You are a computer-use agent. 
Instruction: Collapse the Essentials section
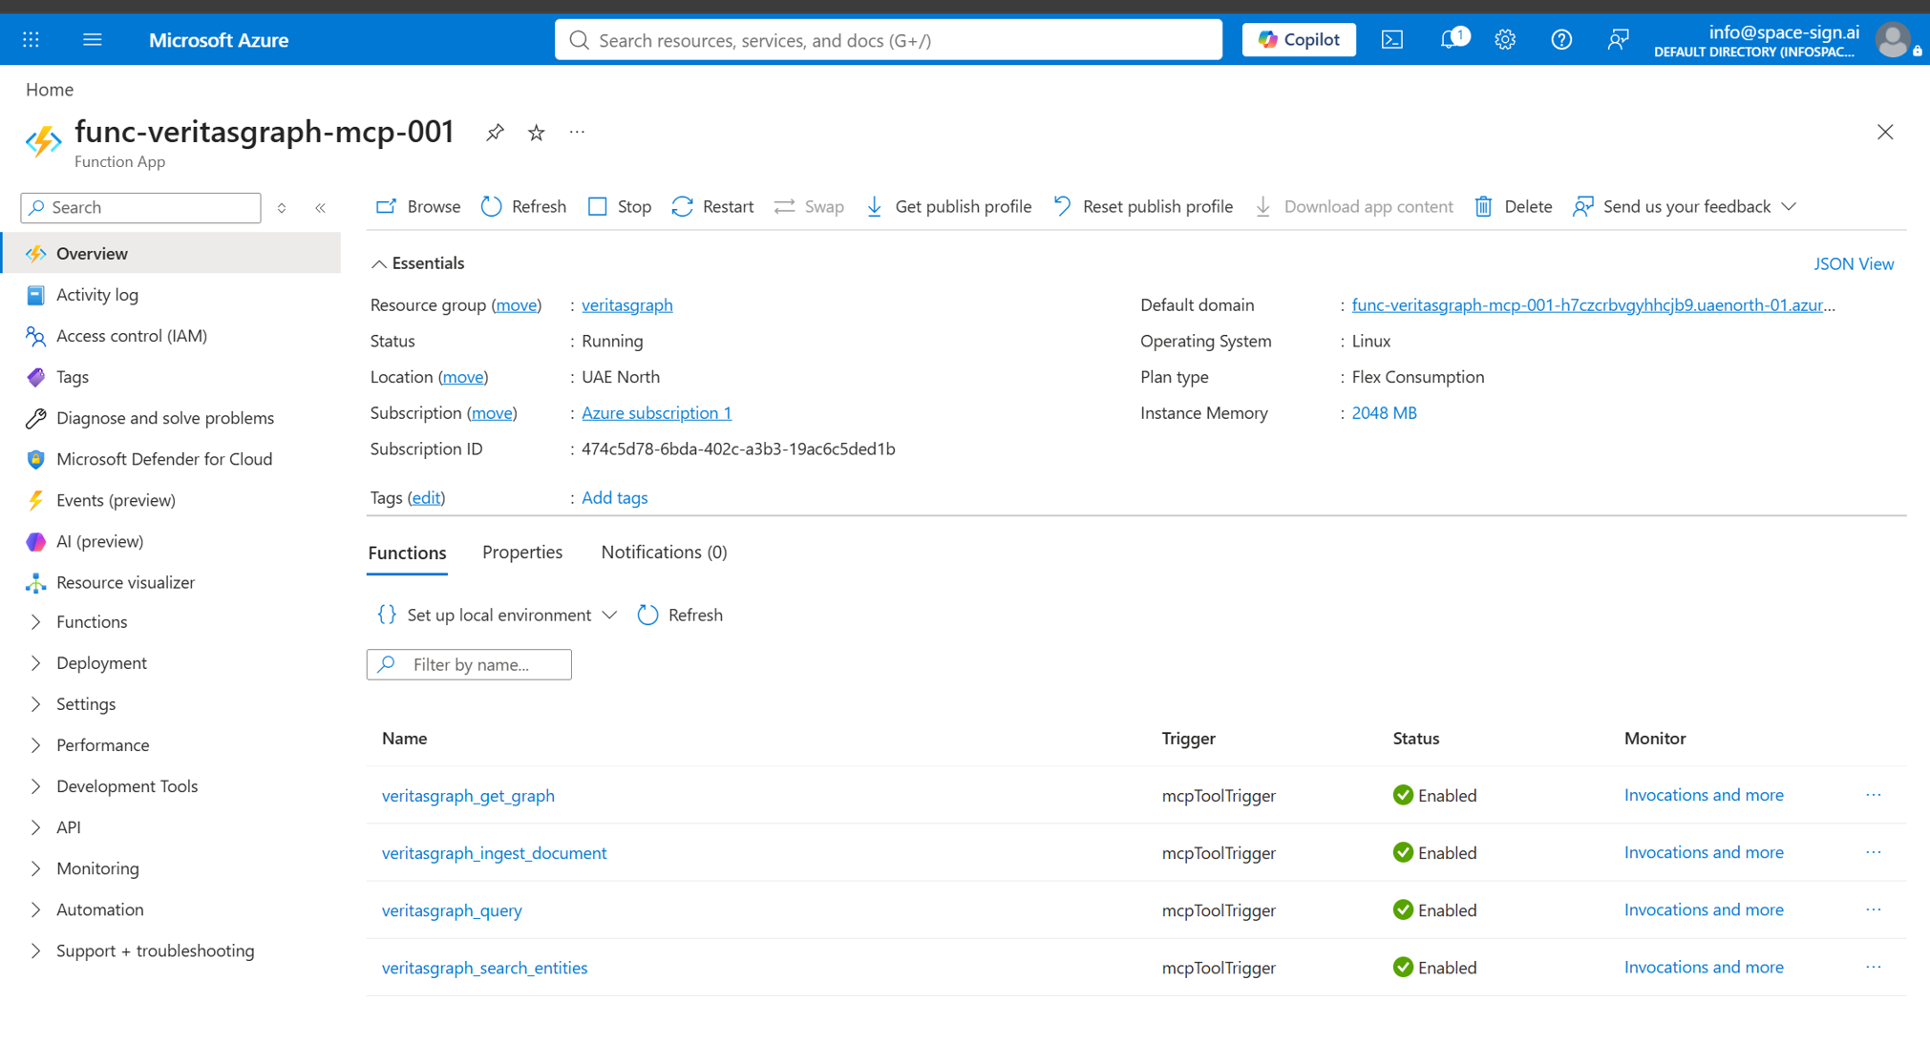[x=417, y=263]
